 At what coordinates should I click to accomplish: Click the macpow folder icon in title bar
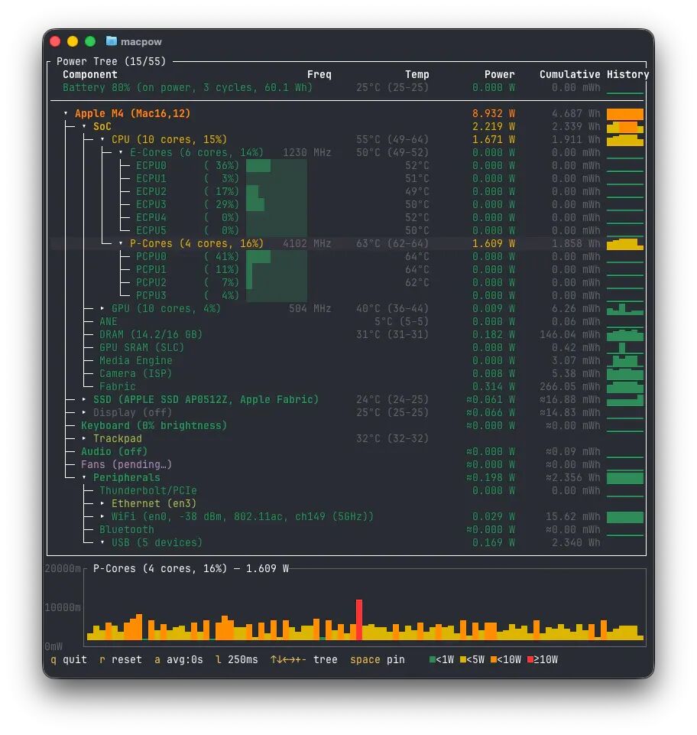click(x=111, y=41)
